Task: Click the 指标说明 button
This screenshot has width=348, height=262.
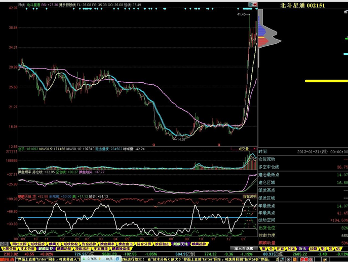Action: pyautogui.click(x=247, y=195)
